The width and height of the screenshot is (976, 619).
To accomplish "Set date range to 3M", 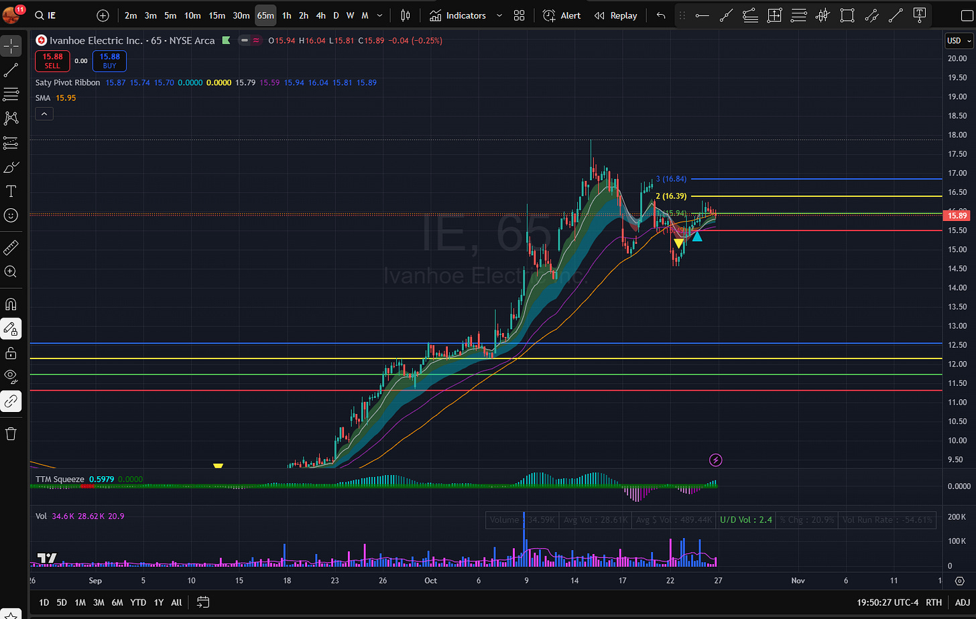I will tap(99, 602).
